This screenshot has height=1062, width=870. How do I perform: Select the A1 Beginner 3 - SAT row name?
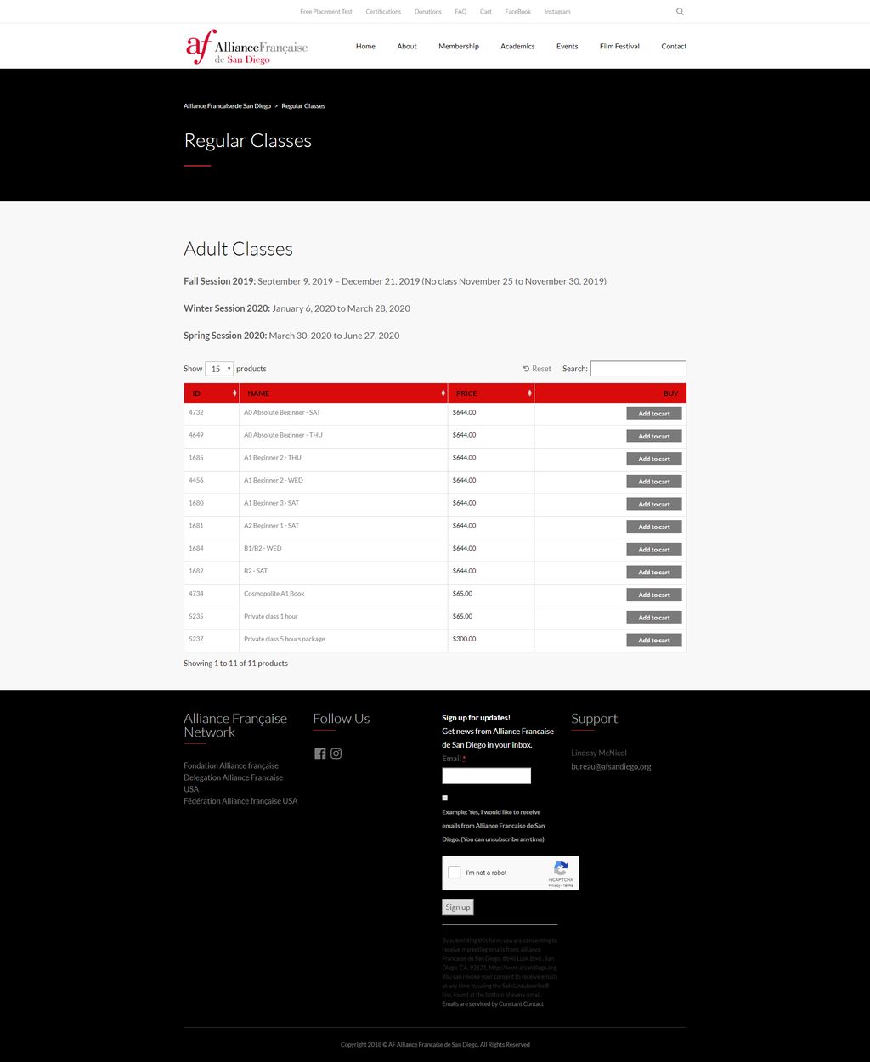tap(271, 503)
